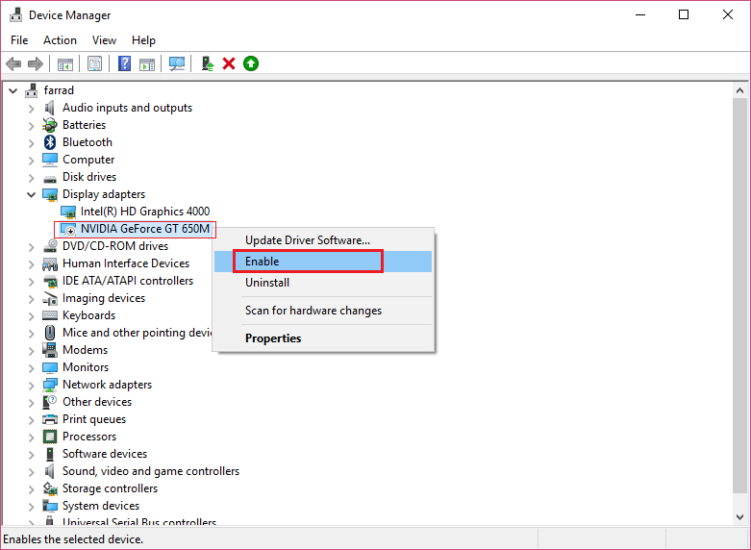Click Scan for hardware changes toolbar icon
This screenshot has height=550, width=751.
click(177, 63)
